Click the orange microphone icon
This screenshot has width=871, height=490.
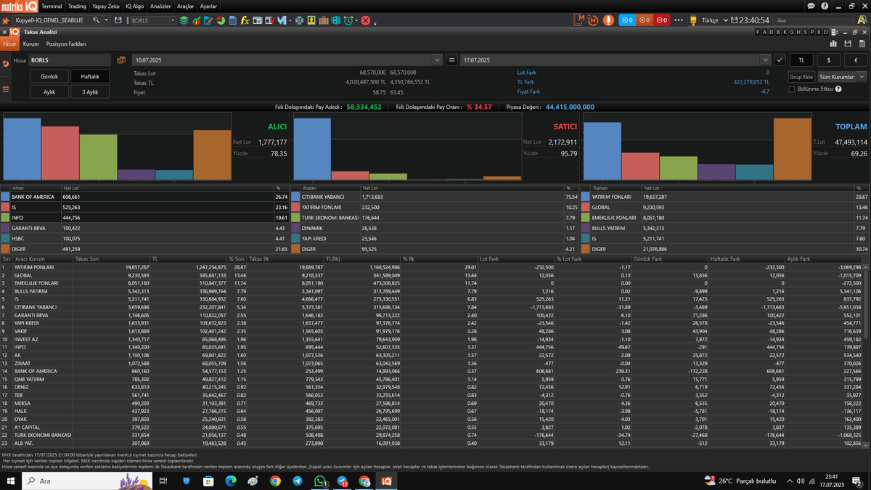pyautogui.click(x=608, y=20)
